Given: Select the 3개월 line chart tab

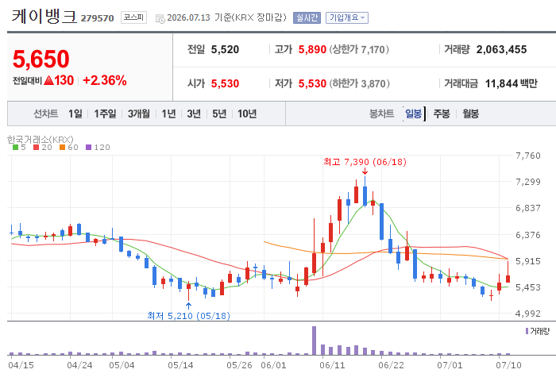Looking at the screenshot, I should 139,114.
